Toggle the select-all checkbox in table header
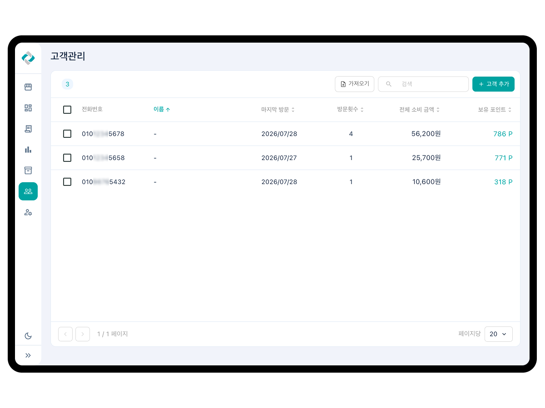 point(67,110)
